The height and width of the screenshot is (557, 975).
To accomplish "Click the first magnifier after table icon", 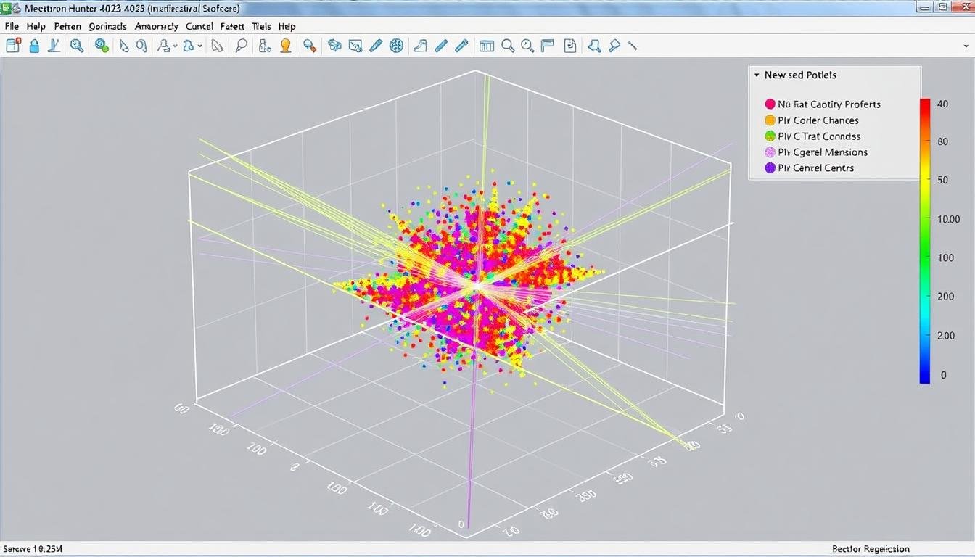I will [508, 46].
